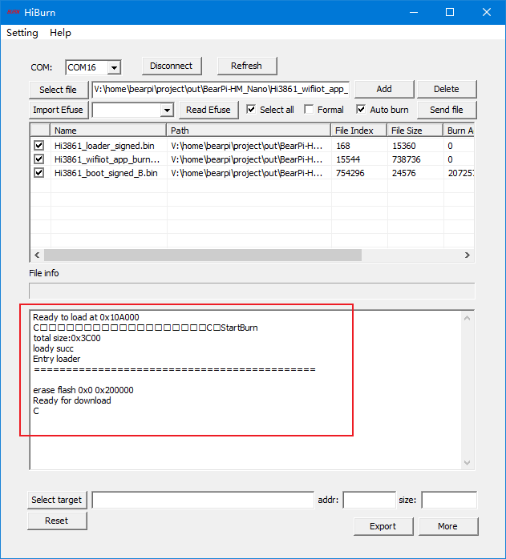Click the File Size column header
The image size is (506, 559).
click(415, 131)
